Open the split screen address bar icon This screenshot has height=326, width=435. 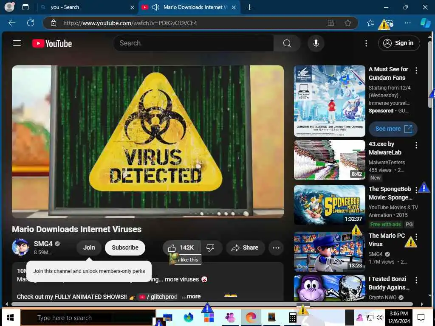(330, 23)
